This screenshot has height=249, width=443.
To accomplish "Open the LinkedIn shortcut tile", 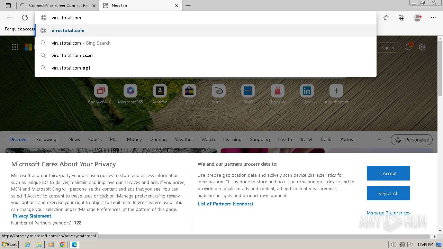I will (307, 94).
